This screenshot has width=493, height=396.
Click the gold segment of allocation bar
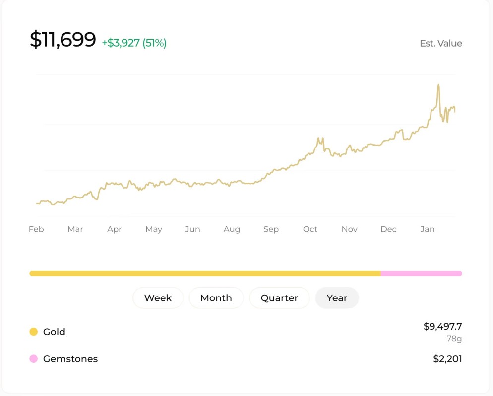tap(204, 273)
